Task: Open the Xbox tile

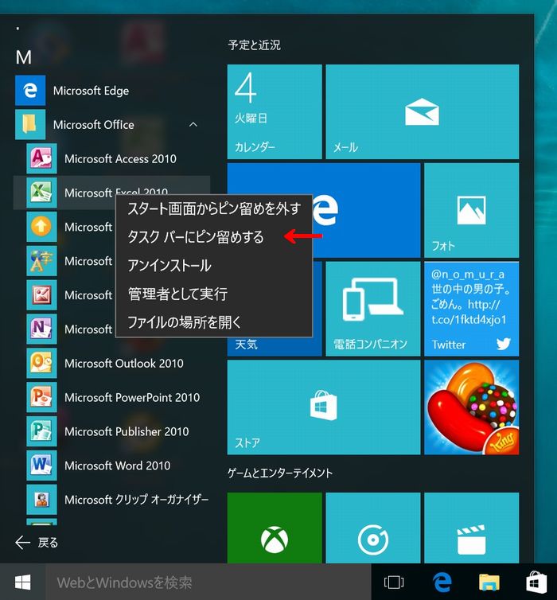Action: pyautogui.click(x=275, y=528)
